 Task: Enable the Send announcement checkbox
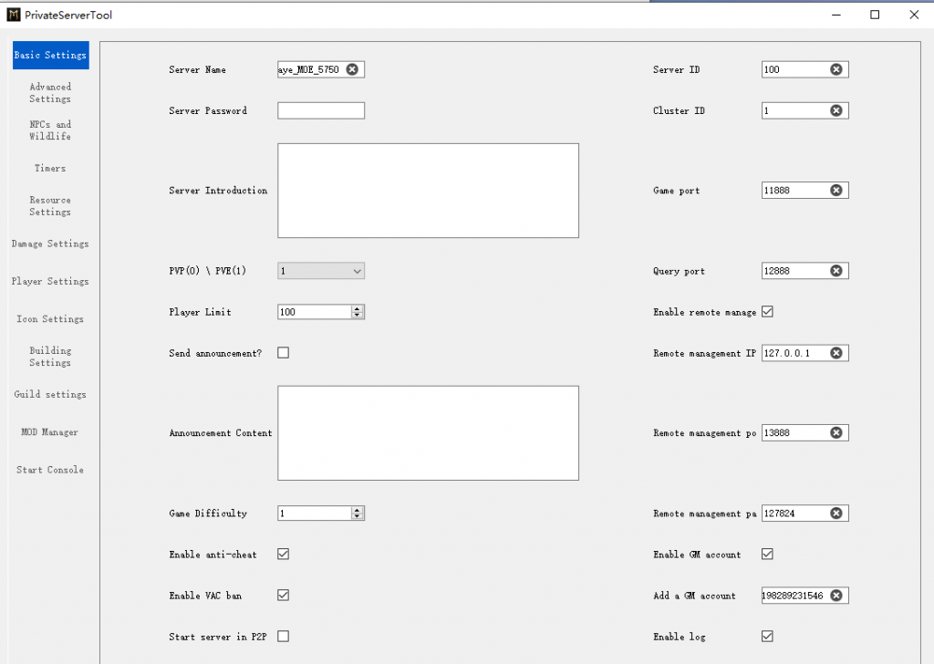pyautogui.click(x=283, y=353)
